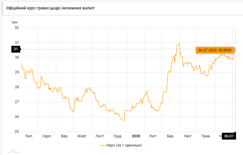
Task: Click the Лип. month label on x-axis
Action: [29, 136]
